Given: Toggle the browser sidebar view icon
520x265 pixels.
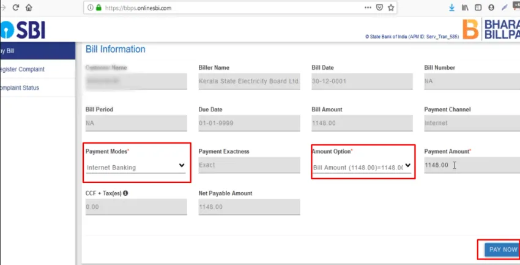Looking at the screenshot, I should [x=478, y=8].
